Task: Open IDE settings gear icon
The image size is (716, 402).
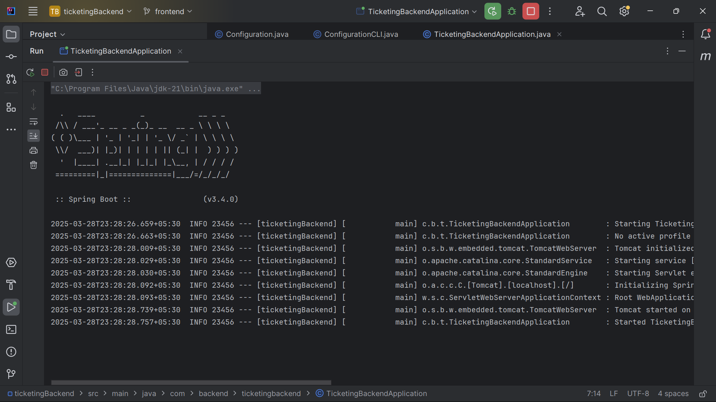Action: tap(624, 11)
